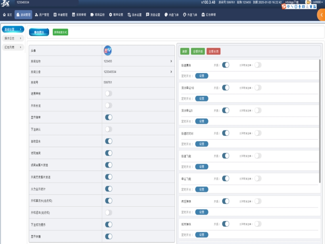Click the red 全部关闭 button

pos(214,52)
